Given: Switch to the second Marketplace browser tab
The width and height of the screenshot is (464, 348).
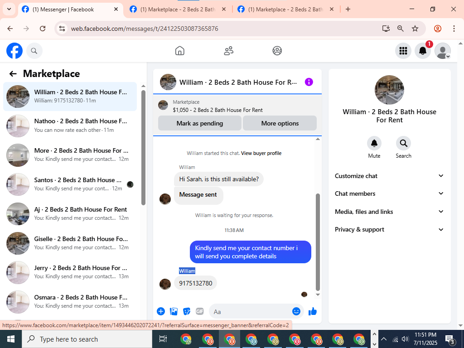Looking at the screenshot, I should click(178, 10).
